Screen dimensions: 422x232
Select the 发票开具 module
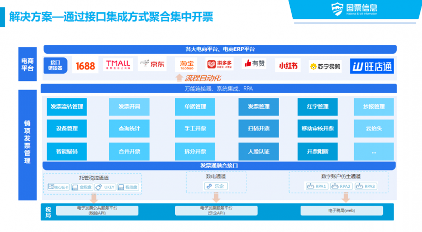click(x=129, y=107)
